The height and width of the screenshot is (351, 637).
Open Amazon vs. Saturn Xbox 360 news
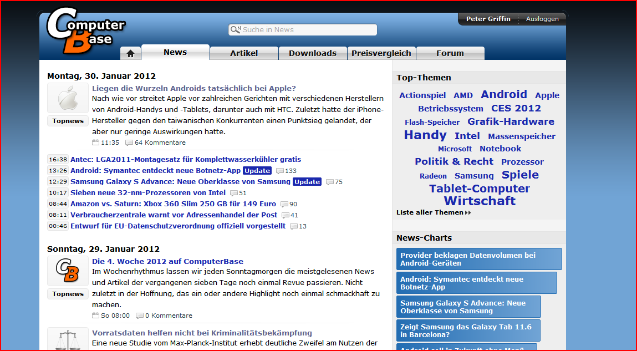173,204
